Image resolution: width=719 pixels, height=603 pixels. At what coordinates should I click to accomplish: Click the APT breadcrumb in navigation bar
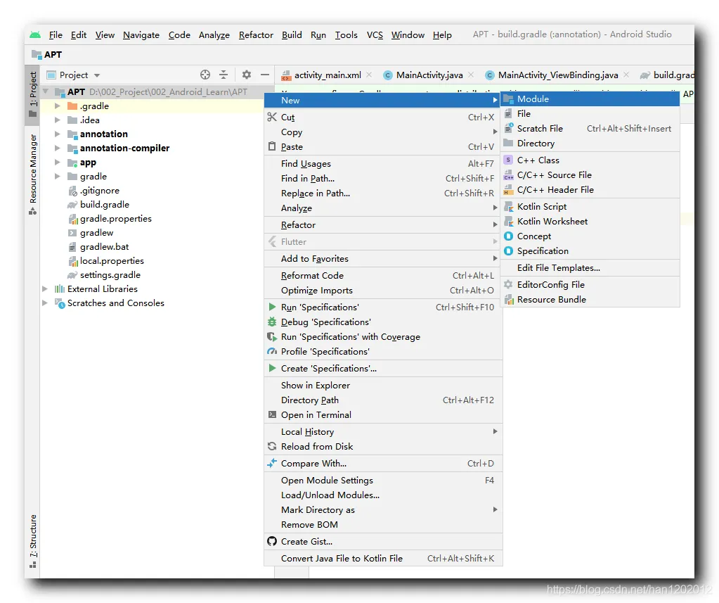(x=47, y=55)
